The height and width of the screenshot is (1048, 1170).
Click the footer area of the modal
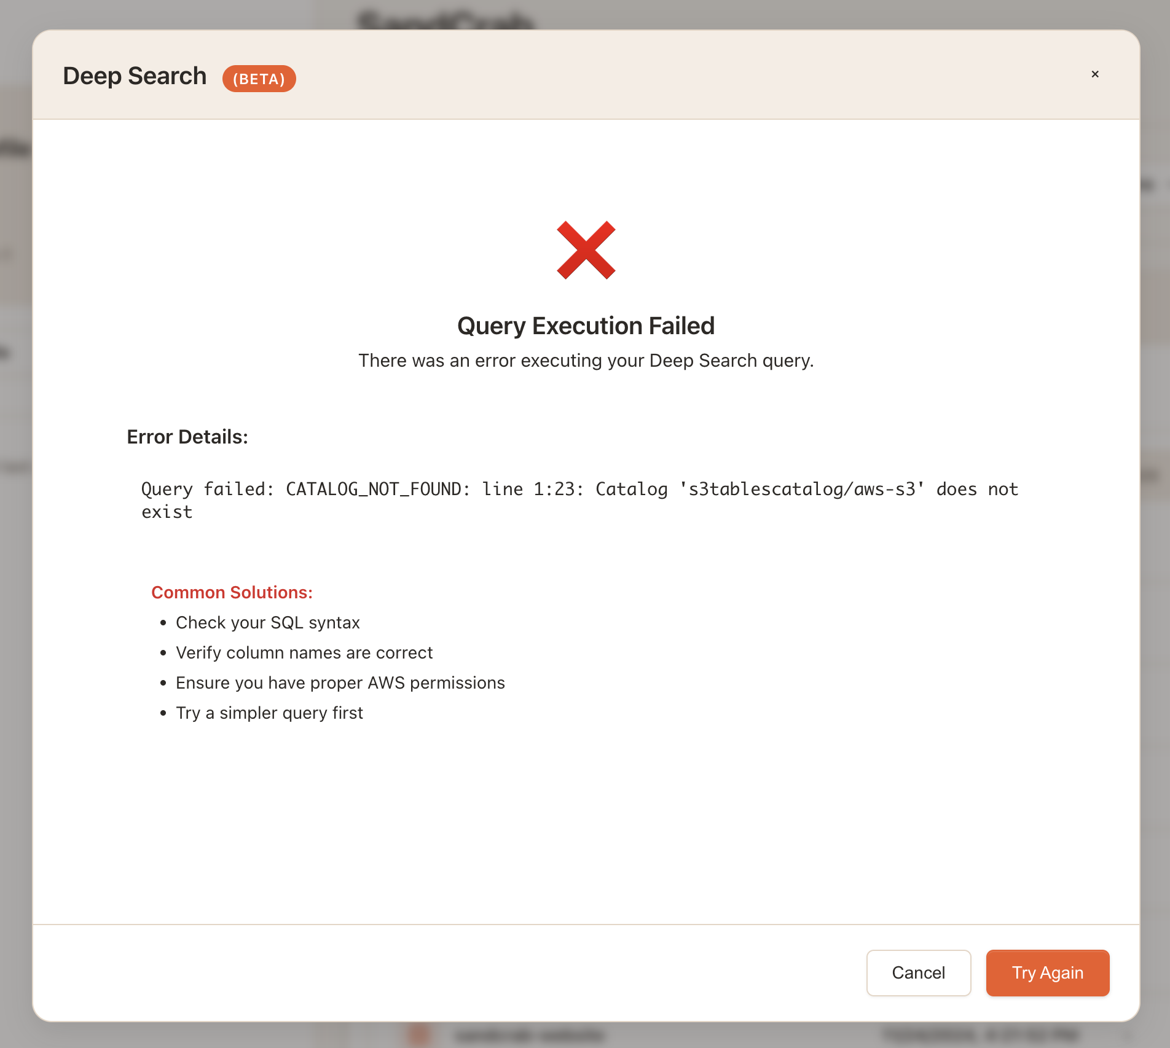(x=430, y=974)
